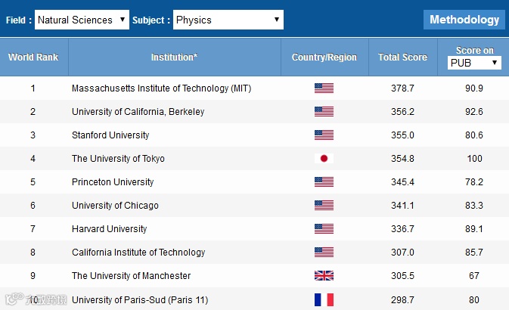The width and height of the screenshot is (509, 310).
Task: Click the France flag for Paris-Sud
Action: coord(324,299)
